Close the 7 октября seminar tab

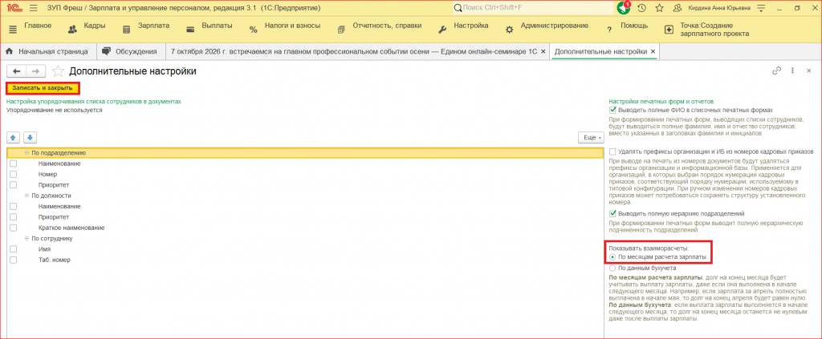pos(543,51)
